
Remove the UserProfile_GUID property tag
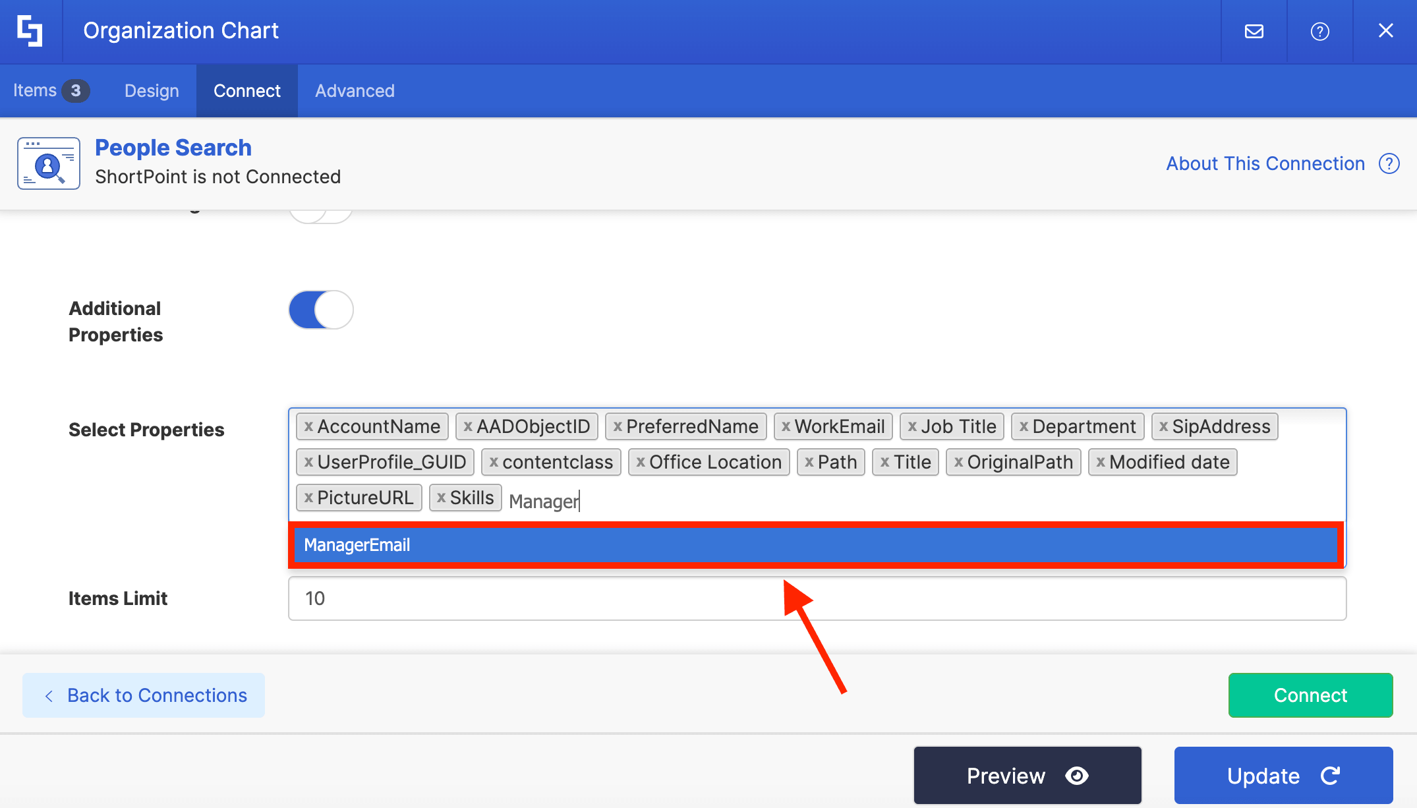click(308, 462)
